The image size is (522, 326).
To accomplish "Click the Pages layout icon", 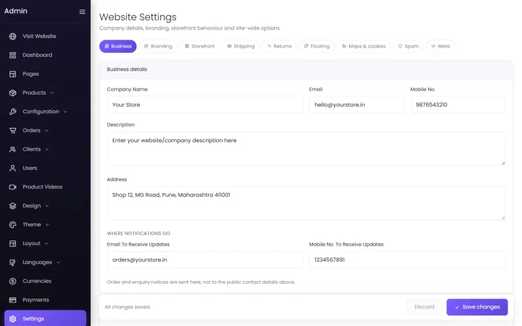I will (12, 74).
